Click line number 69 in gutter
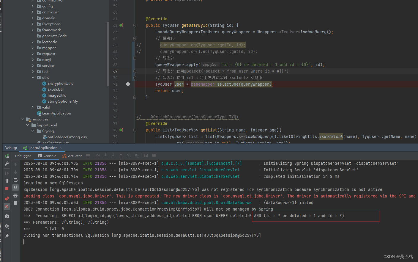Screen dimensions: 418x262 (115, 71)
